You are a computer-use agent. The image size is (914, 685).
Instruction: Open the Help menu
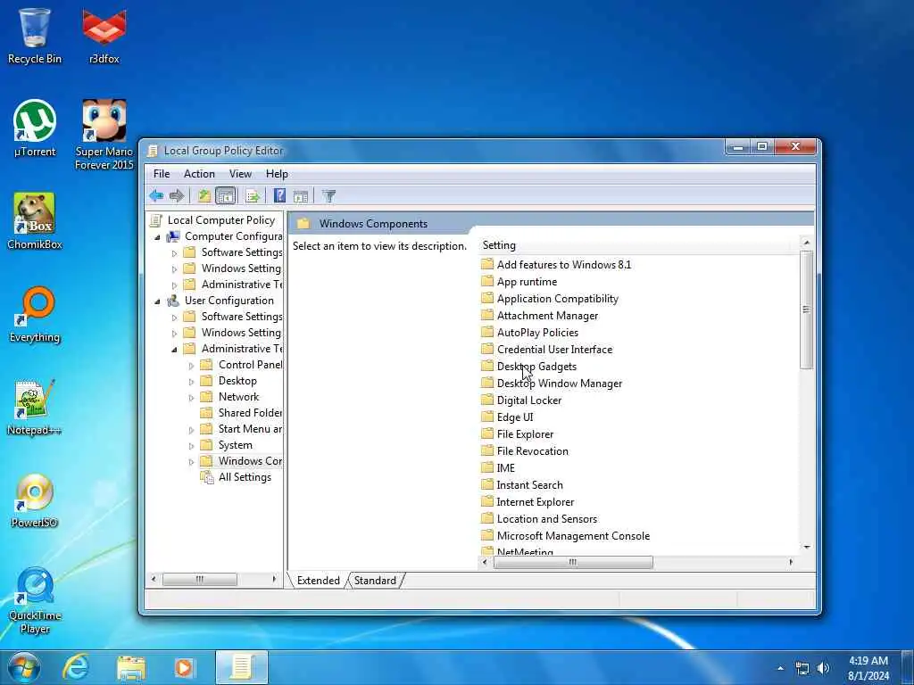(277, 174)
